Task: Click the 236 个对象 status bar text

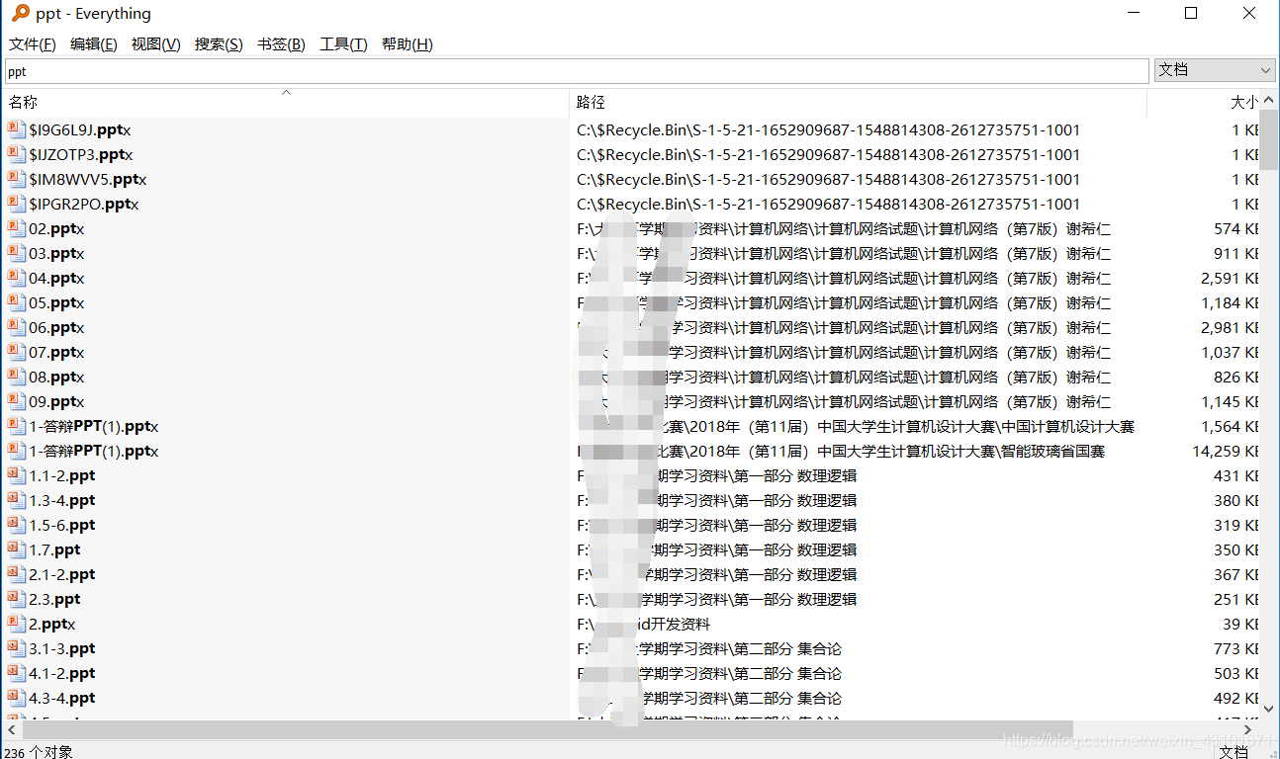Action: [x=39, y=751]
